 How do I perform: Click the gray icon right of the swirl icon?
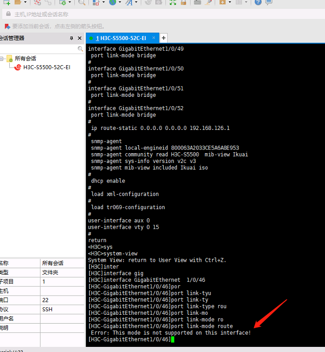tap(159, 2)
